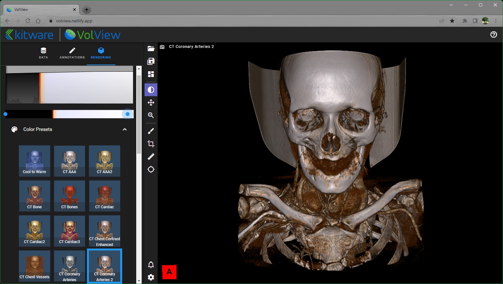The width and height of the screenshot is (503, 284).
Task: Click the save session icon
Action: click(x=151, y=61)
